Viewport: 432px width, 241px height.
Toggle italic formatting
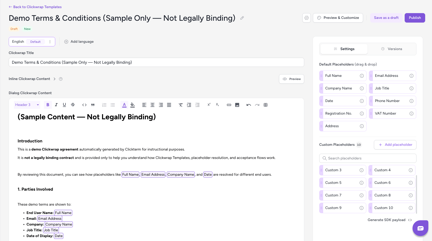pyautogui.click(x=56, y=105)
